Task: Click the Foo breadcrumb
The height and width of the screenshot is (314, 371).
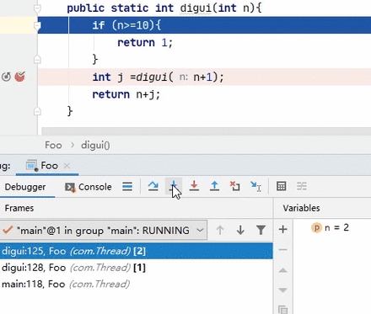Action: click(x=53, y=146)
